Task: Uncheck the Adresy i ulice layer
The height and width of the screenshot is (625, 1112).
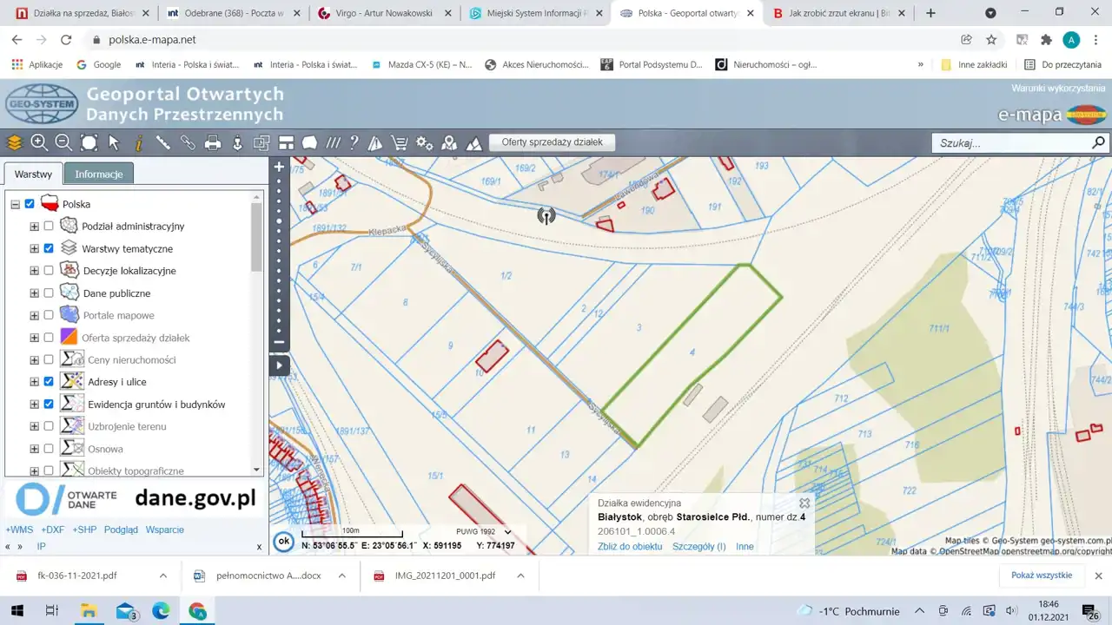Action: [x=49, y=382]
